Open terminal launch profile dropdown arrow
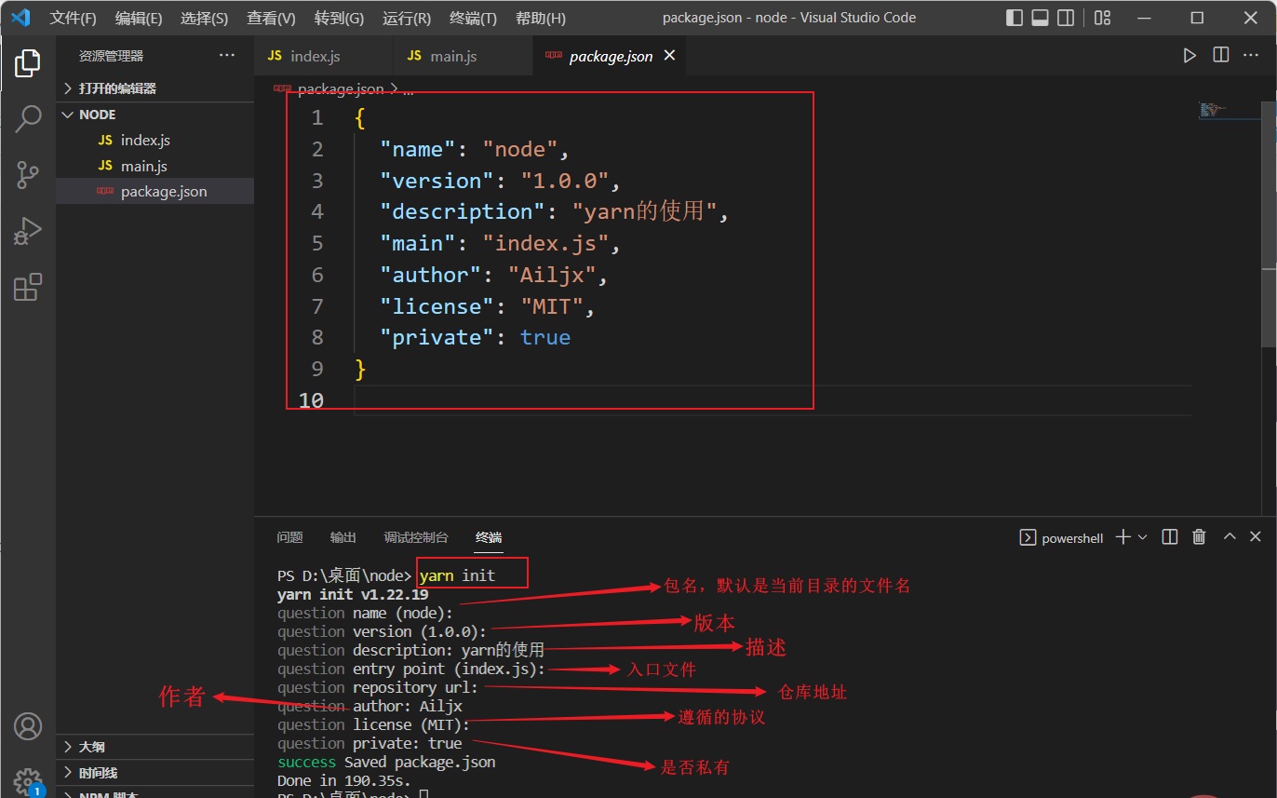The height and width of the screenshot is (798, 1277). coord(1143,536)
